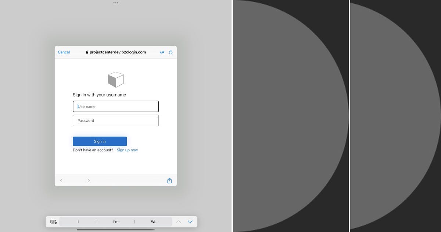Tap the cube logo above the sign-in form
Image resolution: width=441 pixels, height=232 pixels.
click(116, 79)
